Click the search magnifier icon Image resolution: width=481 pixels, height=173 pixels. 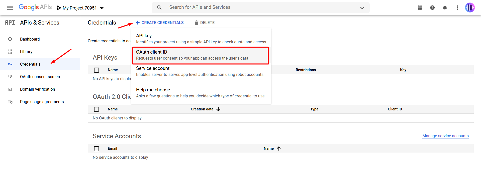[x=159, y=8]
